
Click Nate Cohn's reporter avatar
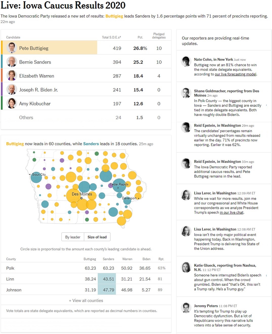(x=186, y=61)
